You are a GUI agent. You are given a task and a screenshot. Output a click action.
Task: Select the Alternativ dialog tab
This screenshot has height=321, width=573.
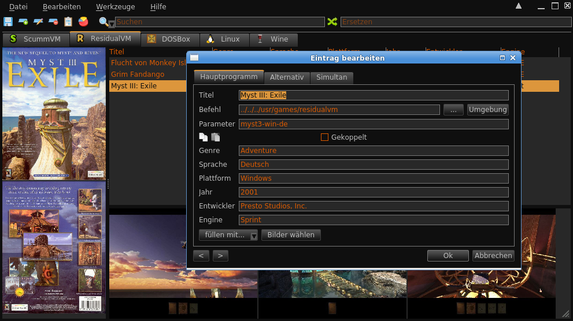click(x=287, y=77)
